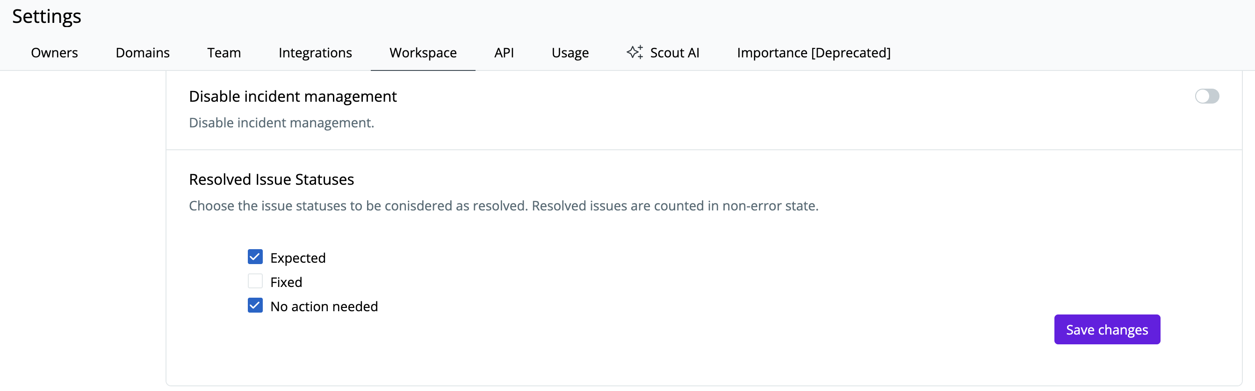Open the Scout AI sparkle icon
The image size is (1255, 391).
click(x=635, y=52)
